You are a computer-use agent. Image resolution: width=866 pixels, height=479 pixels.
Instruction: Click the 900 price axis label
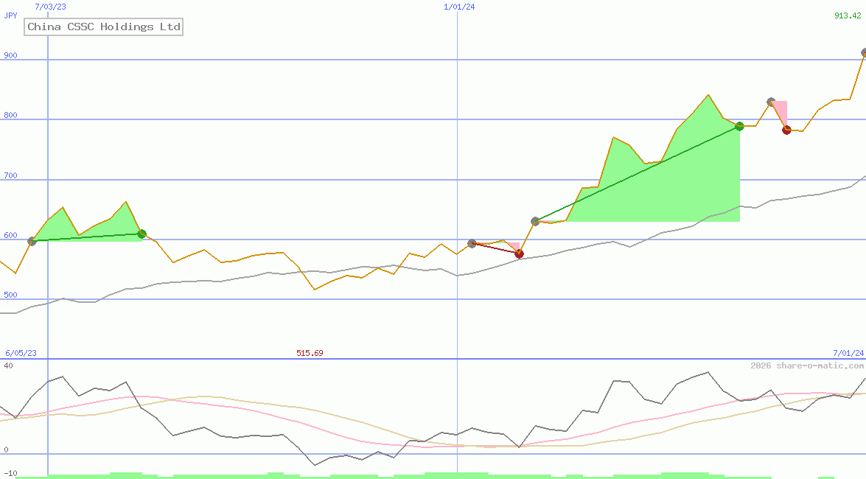click(10, 55)
